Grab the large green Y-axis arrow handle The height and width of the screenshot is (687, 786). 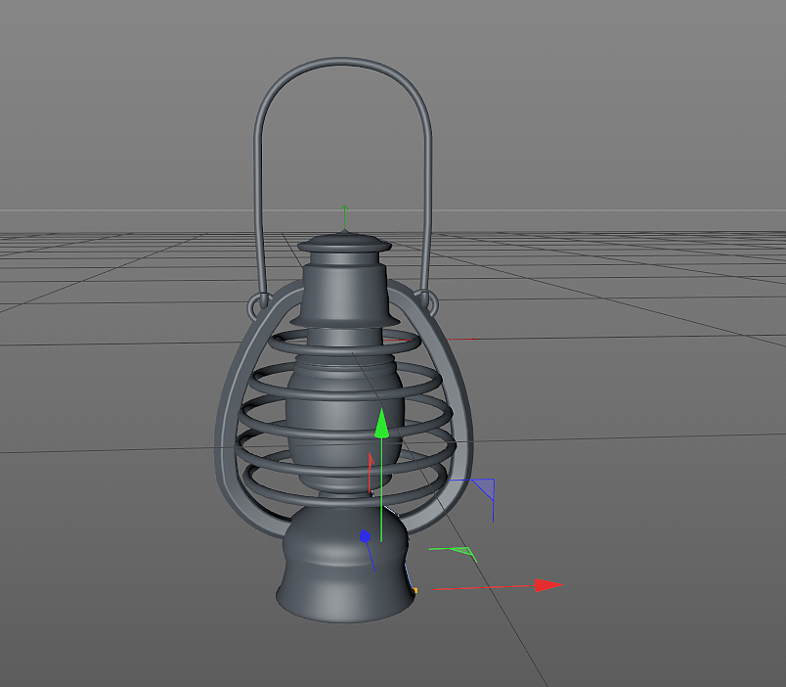pyautogui.click(x=382, y=424)
